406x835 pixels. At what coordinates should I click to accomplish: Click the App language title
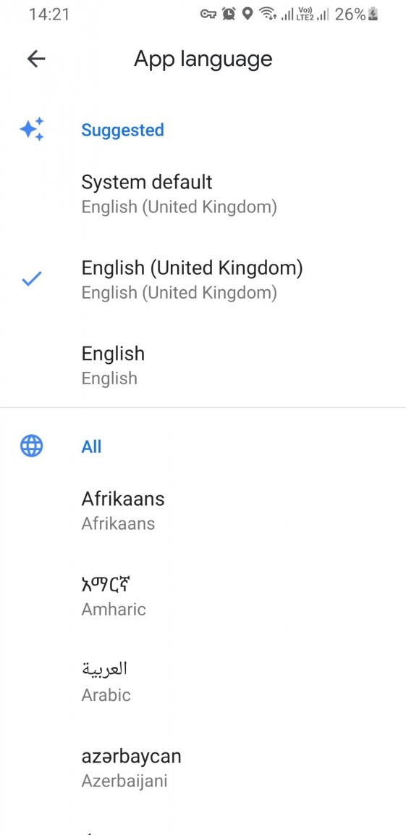203,59
